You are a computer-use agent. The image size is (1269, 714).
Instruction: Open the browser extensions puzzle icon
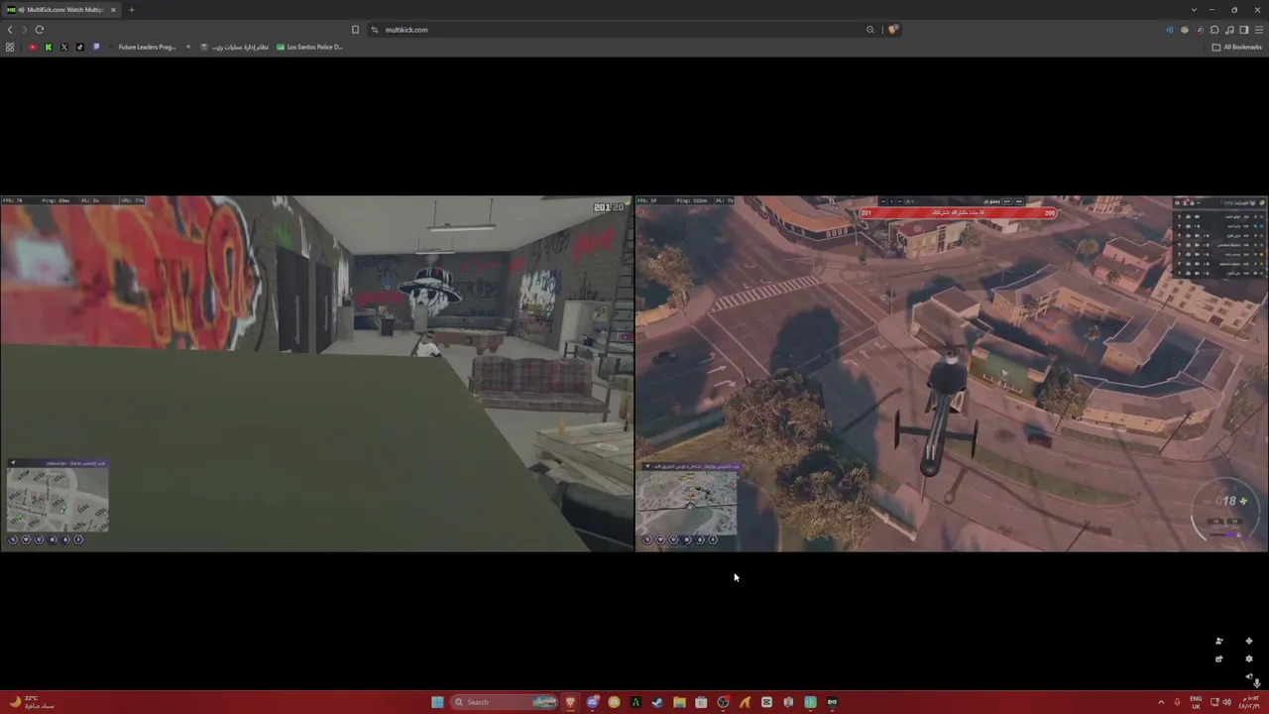1214,30
